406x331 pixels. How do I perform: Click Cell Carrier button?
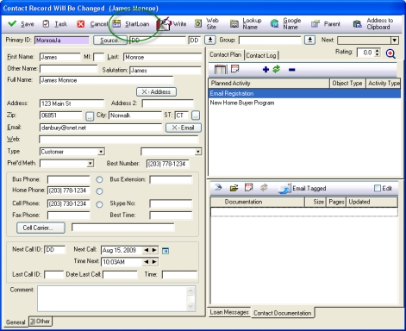tap(41, 228)
